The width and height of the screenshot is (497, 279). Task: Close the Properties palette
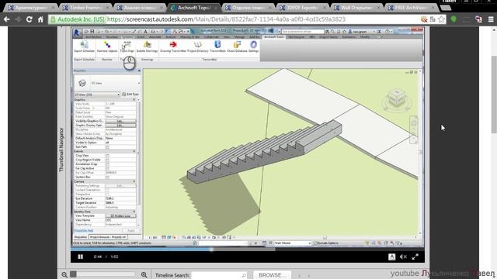tap(139, 71)
